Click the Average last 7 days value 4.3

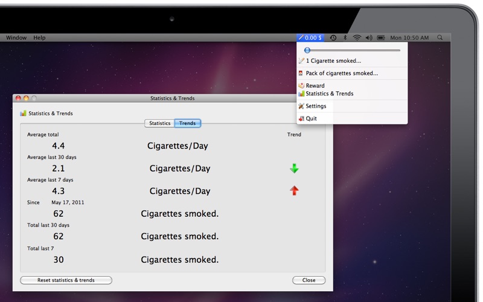(x=58, y=191)
